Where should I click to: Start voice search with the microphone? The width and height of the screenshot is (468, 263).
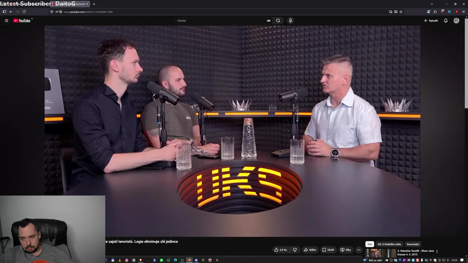coord(290,20)
